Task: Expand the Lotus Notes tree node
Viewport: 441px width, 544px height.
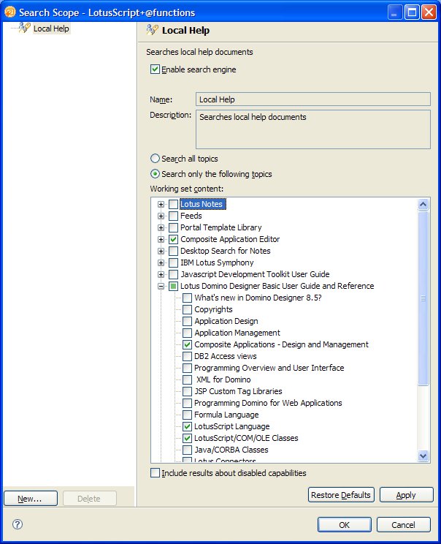Action: click(x=161, y=204)
